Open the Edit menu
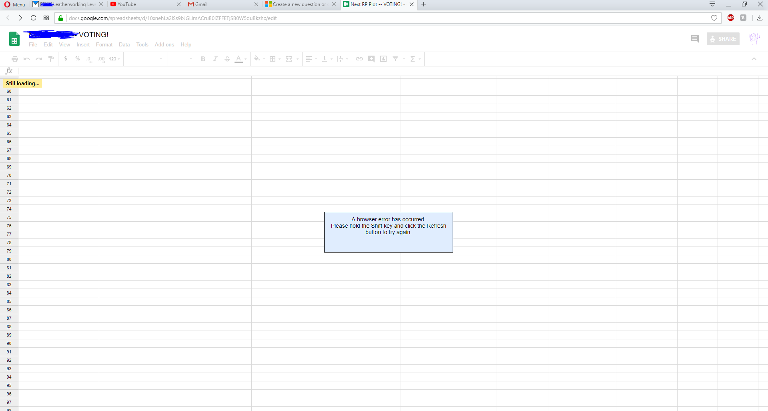 48,44
